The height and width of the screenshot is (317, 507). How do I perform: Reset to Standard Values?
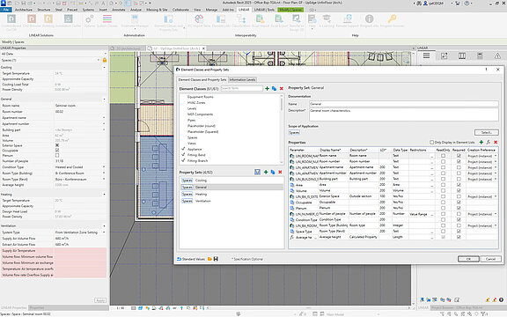[x=191, y=259]
